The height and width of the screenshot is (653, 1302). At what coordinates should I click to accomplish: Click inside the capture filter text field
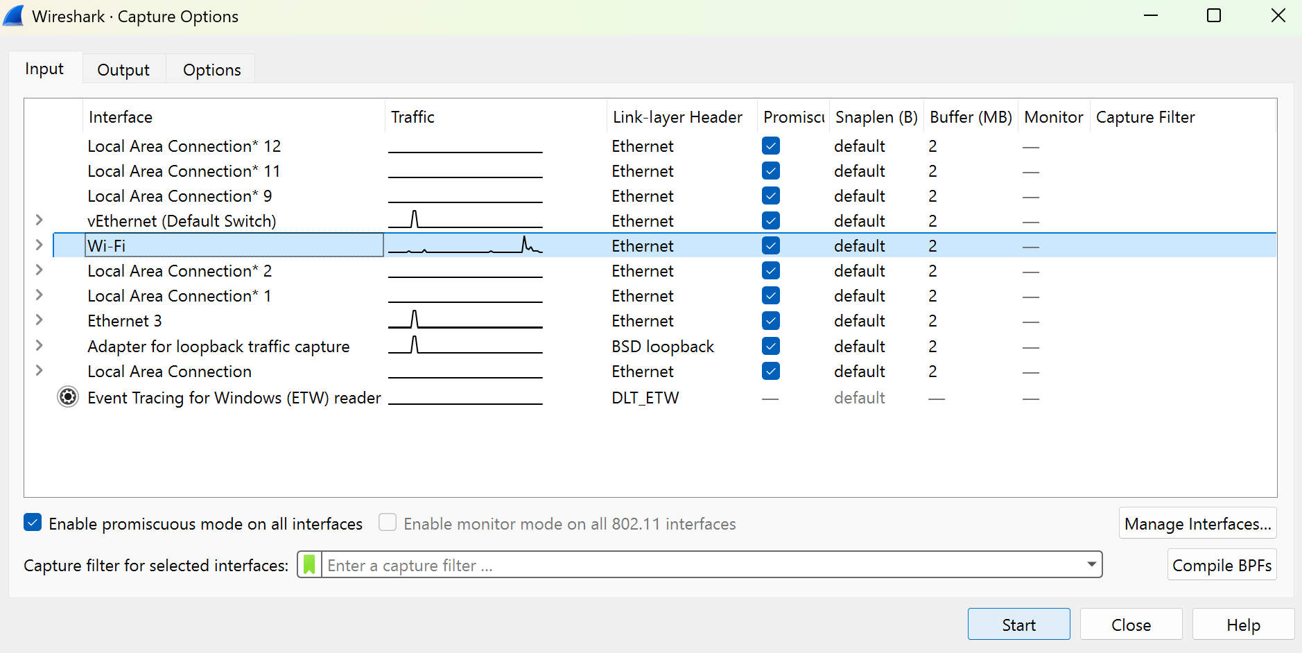click(x=624, y=564)
